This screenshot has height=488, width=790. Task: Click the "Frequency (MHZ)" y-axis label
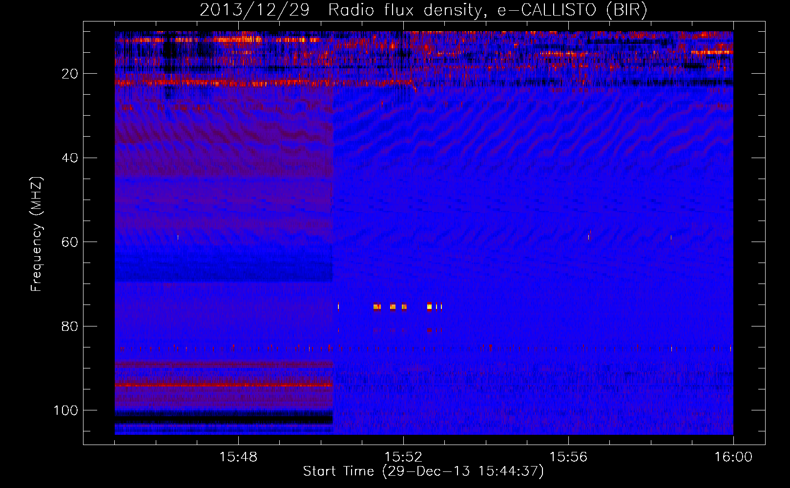click(37, 234)
